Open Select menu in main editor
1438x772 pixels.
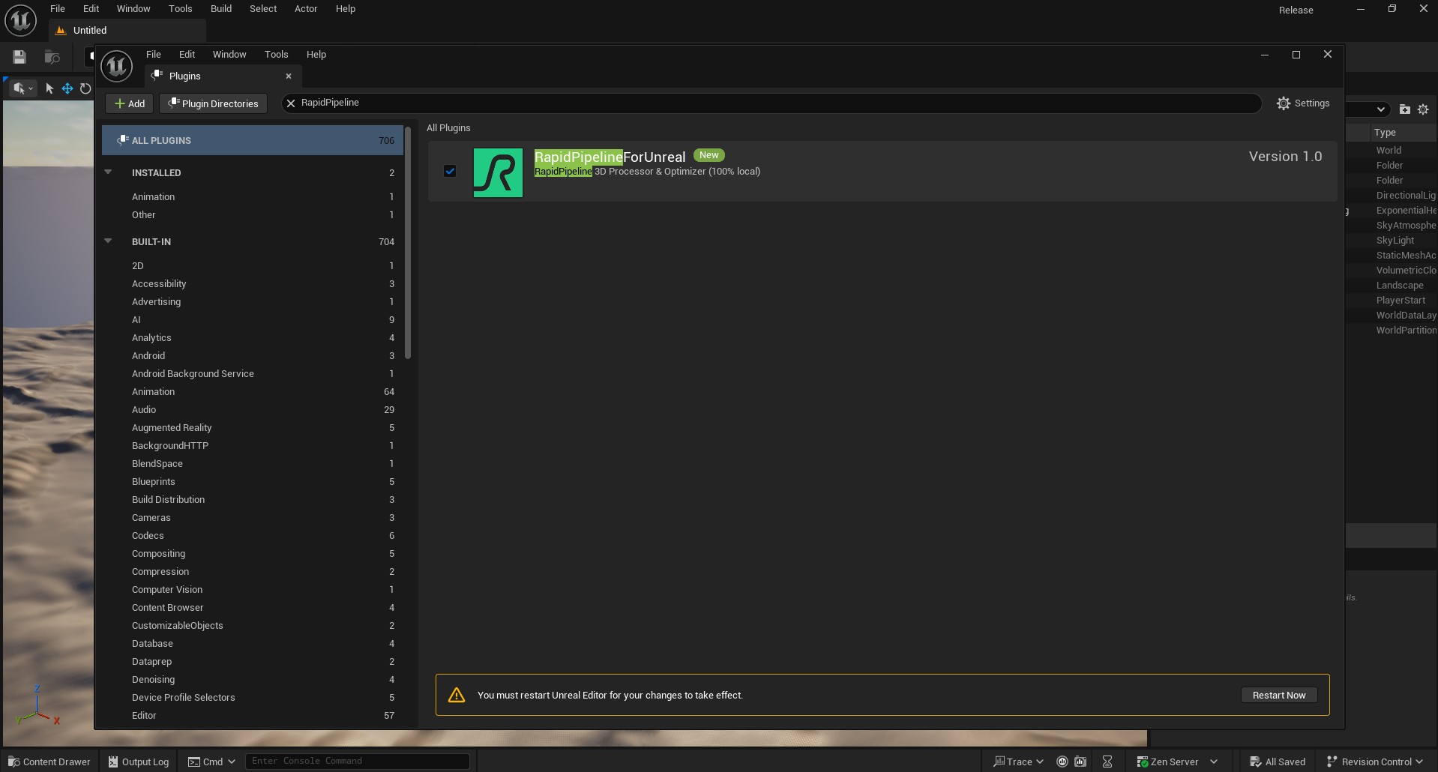point(263,9)
